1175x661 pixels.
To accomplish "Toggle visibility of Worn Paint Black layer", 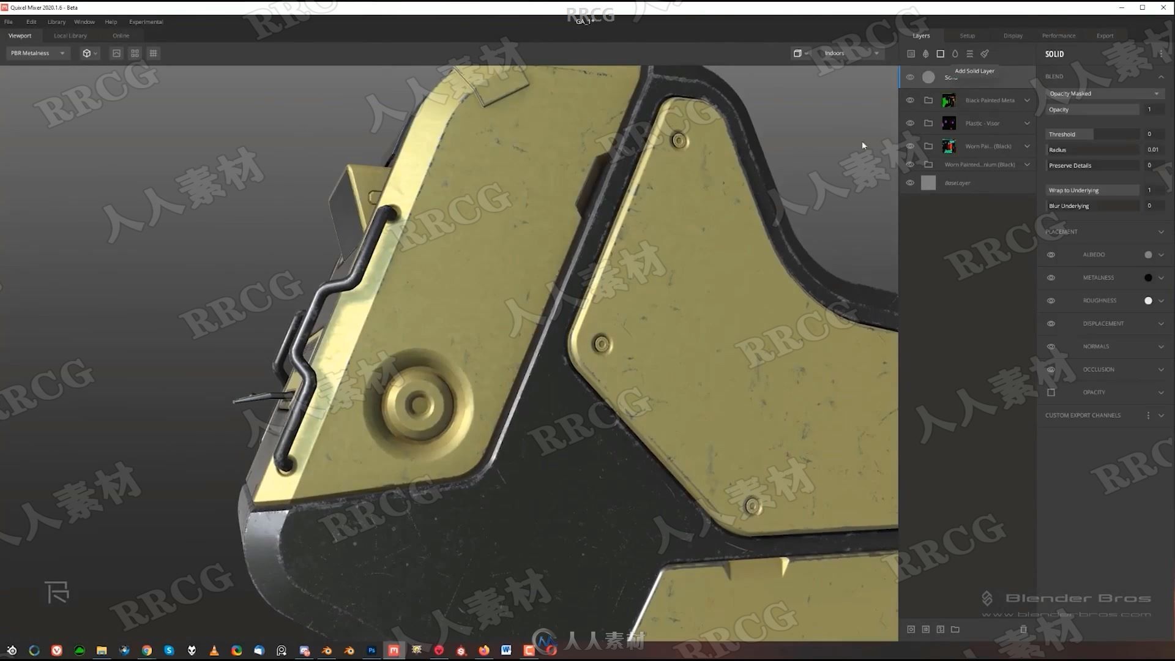I will click(x=909, y=146).
